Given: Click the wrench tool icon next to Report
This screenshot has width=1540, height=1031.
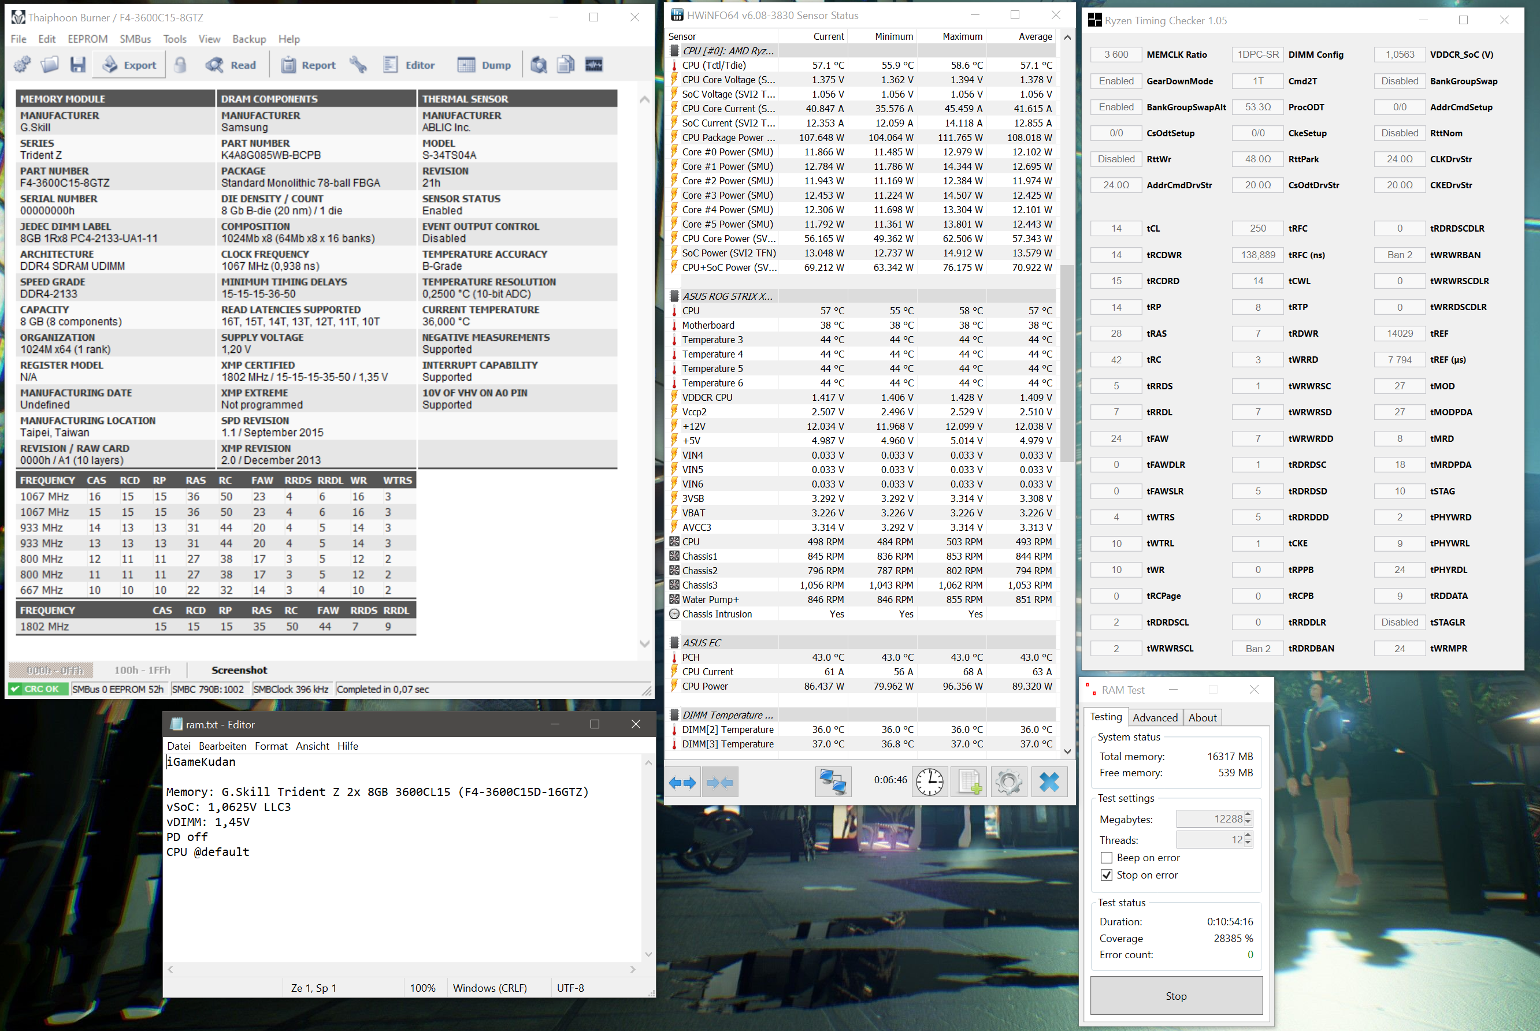Looking at the screenshot, I should [358, 65].
